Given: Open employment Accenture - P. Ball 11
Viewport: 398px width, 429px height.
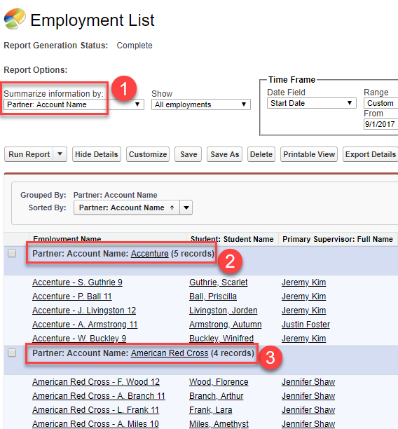Looking at the screenshot, I should (x=72, y=297).
